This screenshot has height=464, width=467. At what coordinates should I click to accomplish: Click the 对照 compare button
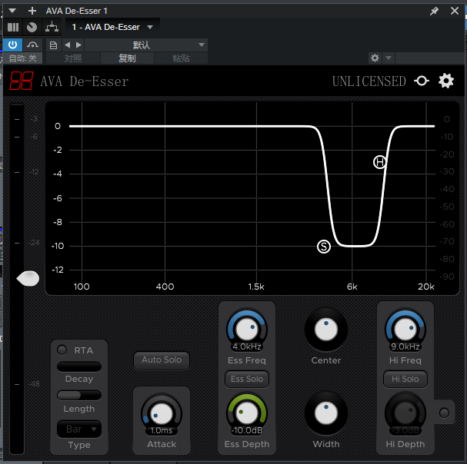click(x=73, y=58)
